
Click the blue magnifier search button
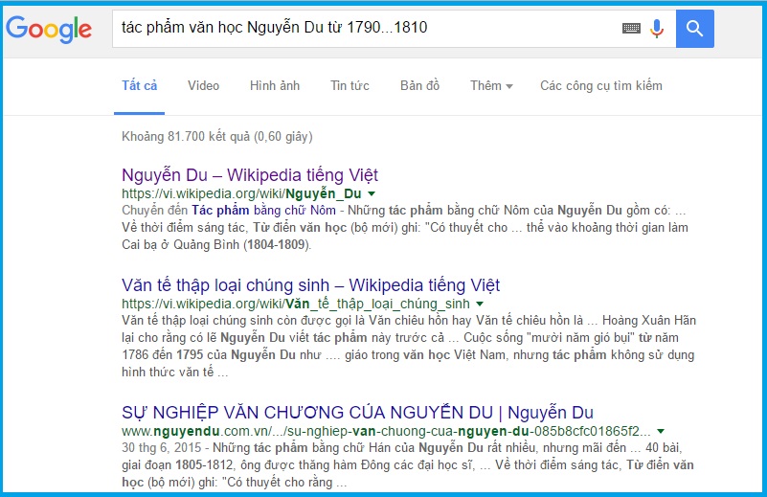pos(694,29)
